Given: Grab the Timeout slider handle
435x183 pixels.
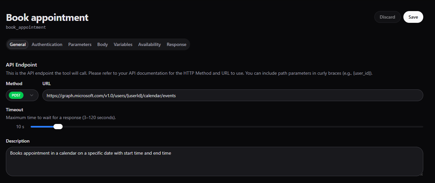Looking at the screenshot, I should pos(58,127).
